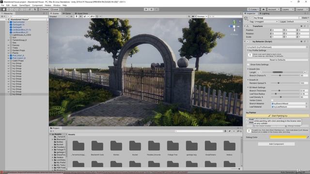Toggle 2D scene view mode
This screenshot has height=174, width=310.
[71, 16]
